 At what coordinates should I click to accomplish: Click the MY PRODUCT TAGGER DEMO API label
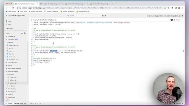tap(16, 103)
